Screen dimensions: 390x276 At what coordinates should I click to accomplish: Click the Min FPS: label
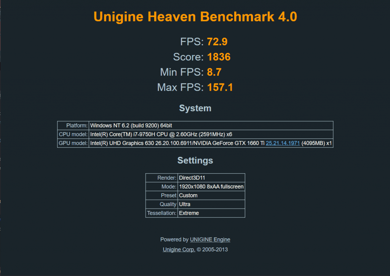[x=182, y=72]
